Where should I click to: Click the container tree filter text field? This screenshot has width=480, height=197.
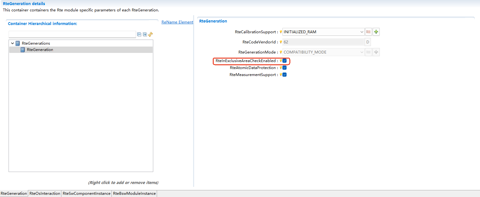click(x=72, y=34)
